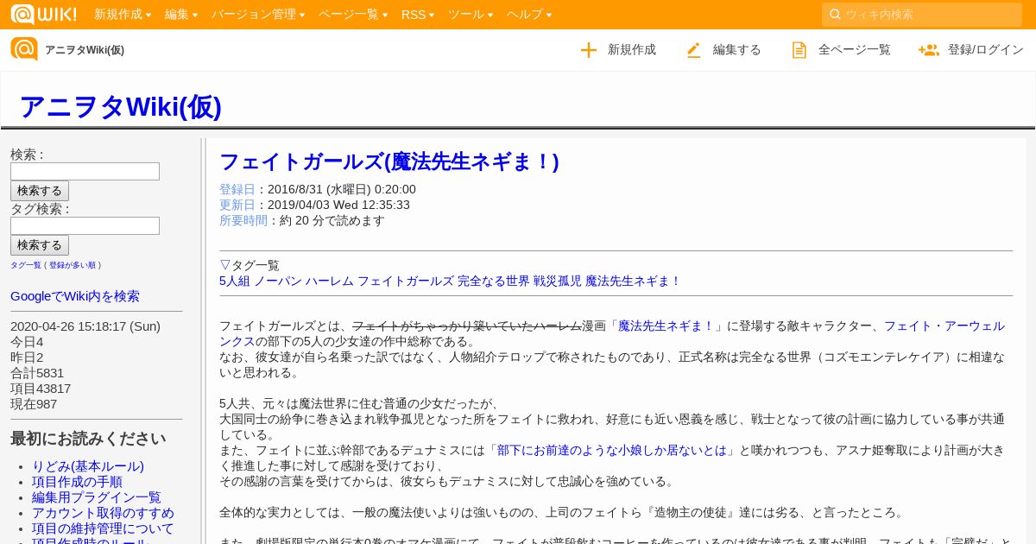Open the RSS dropdown menu
1036x544 pixels.
tap(418, 15)
